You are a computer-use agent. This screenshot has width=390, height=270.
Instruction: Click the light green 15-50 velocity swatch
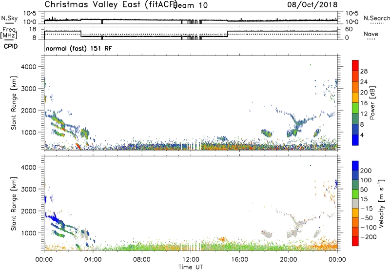(355, 194)
